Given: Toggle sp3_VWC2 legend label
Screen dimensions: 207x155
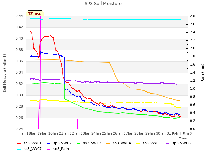Looking at the screenshot, I should click(x=62, y=143).
